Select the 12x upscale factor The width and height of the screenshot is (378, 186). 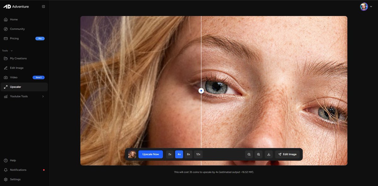[198, 154]
